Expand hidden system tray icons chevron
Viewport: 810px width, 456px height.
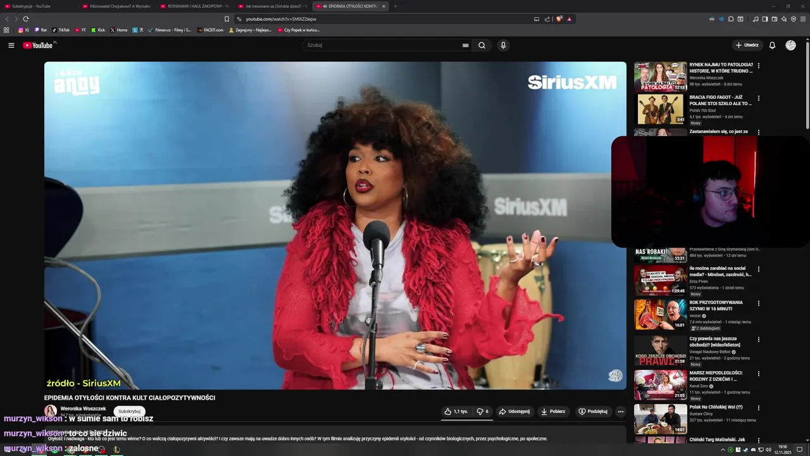[x=723, y=449]
